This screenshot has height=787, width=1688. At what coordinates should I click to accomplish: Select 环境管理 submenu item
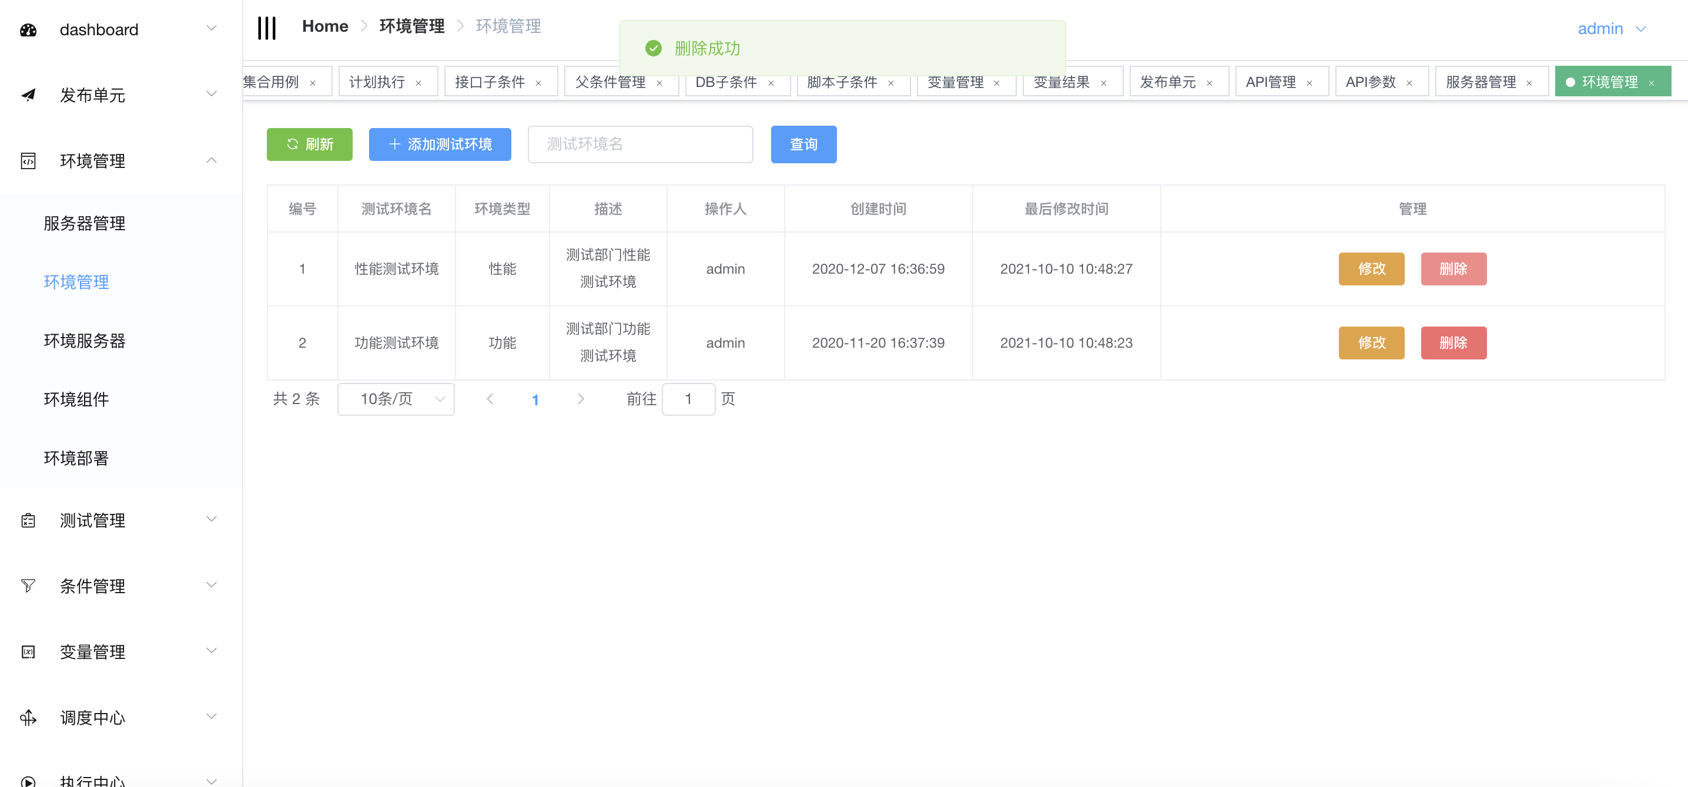(76, 282)
